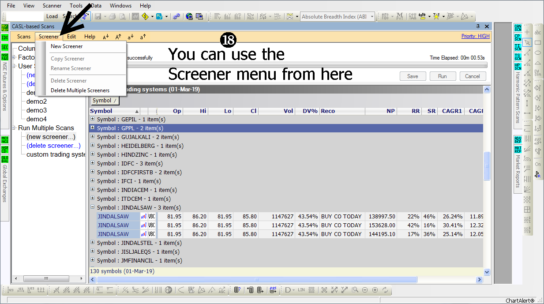Click the capital A down-arrow icon
Screen dimensions: 544x304
tap(106, 37)
